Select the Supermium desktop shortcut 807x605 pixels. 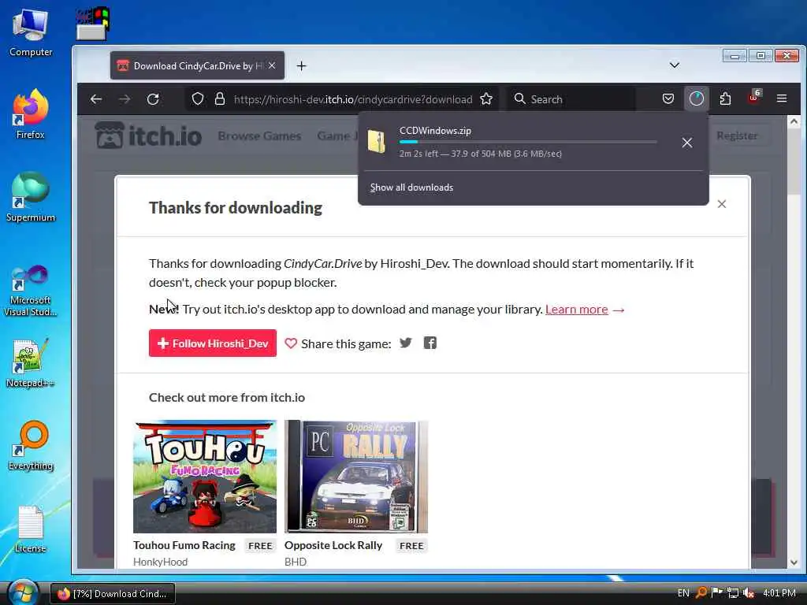click(31, 198)
